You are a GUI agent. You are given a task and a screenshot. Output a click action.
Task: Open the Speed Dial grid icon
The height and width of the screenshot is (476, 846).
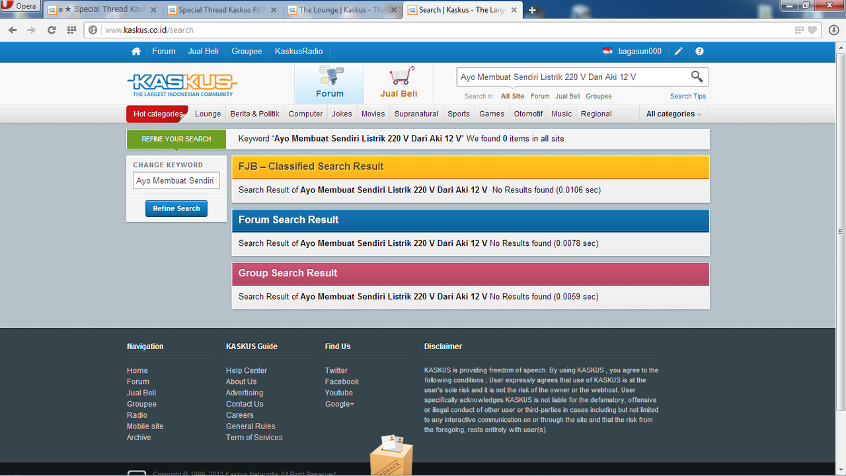[71, 30]
